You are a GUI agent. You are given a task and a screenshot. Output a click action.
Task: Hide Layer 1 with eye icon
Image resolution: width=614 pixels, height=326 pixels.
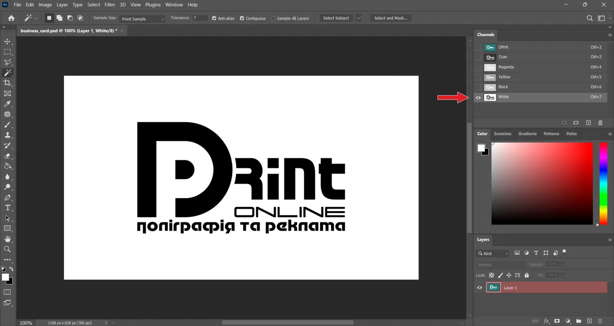pyautogui.click(x=480, y=288)
